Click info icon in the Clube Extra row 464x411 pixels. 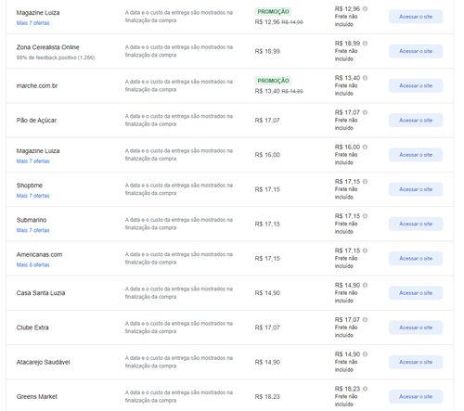pyautogui.click(x=365, y=319)
